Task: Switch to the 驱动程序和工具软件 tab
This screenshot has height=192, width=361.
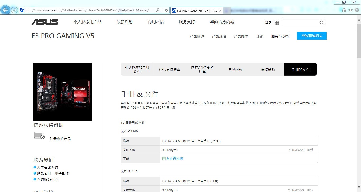Action: pos(137,69)
